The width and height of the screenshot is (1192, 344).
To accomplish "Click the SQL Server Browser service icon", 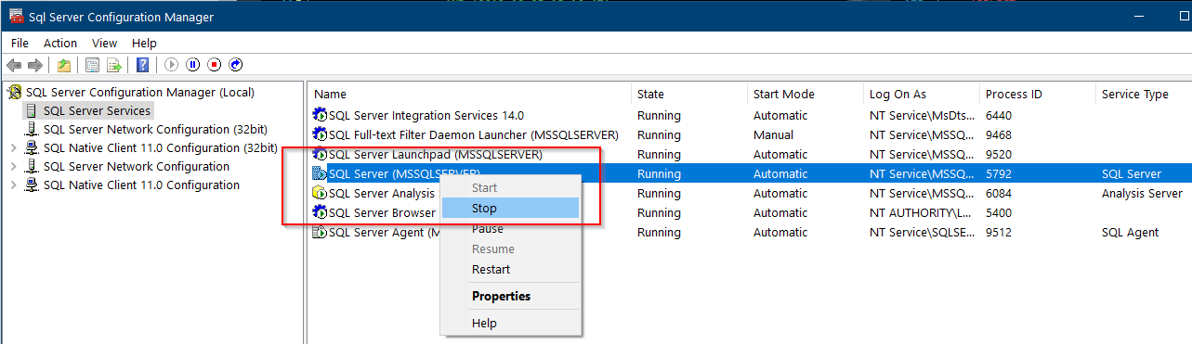I will pos(320,212).
